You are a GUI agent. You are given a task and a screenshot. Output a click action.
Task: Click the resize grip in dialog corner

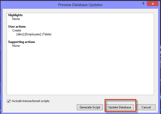(156, 111)
